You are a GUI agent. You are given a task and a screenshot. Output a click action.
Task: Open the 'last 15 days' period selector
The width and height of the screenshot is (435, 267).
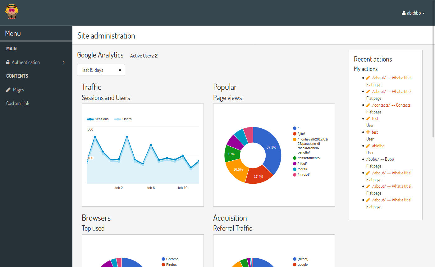click(101, 70)
